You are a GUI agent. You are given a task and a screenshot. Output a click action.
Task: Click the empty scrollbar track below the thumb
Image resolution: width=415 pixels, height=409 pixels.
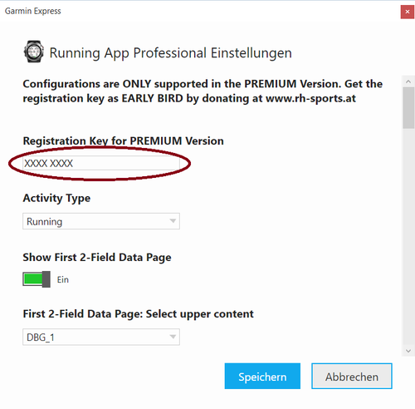tap(408, 235)
